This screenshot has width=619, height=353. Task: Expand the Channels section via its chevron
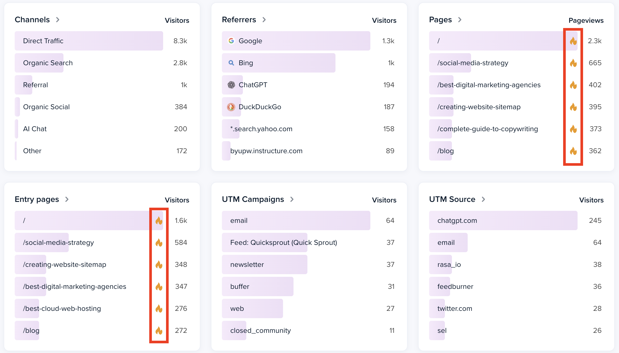coord(58,20)
